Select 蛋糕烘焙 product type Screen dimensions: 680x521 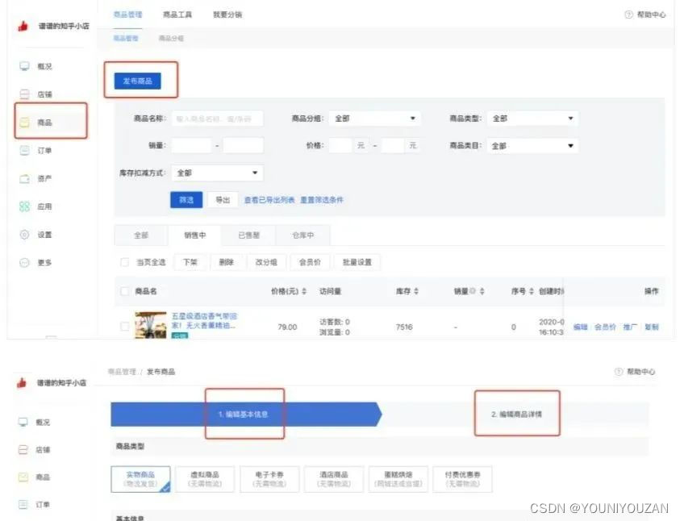coord(398,479)
